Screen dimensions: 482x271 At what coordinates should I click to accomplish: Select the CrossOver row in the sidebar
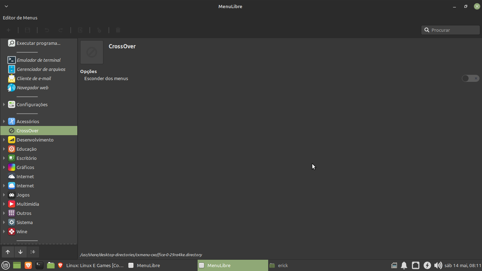click(39, 131)
